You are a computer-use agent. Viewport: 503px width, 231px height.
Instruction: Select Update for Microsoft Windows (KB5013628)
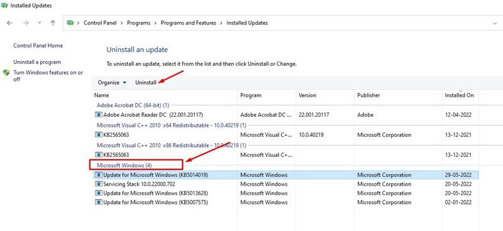155,193
